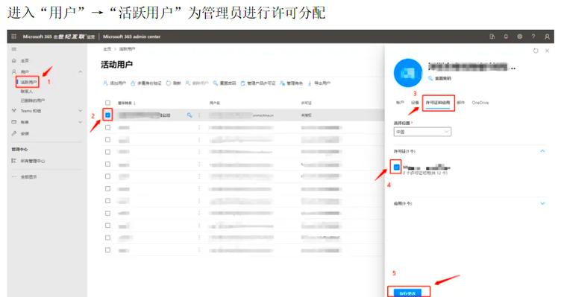The image size is (564, 297).
Task: Open more actions dots in the selected user row
Action: pos(199,115)
